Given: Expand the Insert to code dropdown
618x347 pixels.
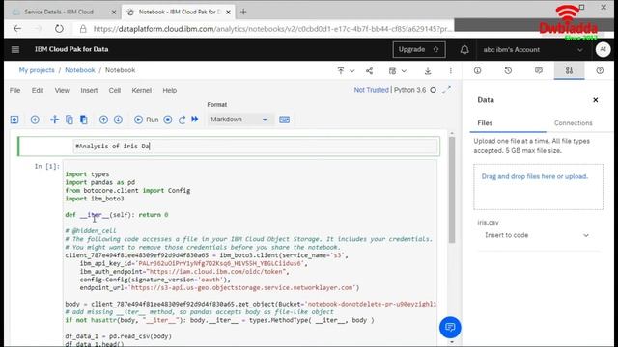Looking at the screenshot, I should (x=537, y=235).
